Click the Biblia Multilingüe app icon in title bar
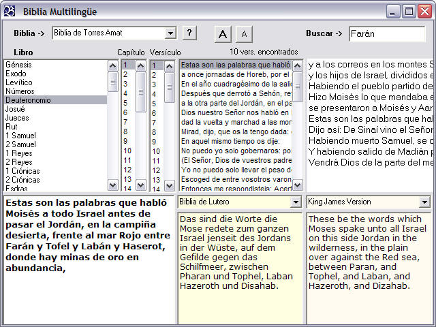The image size is (436, 327). 10,11
